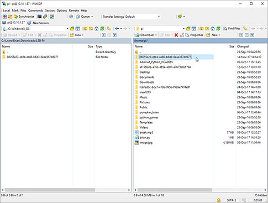Image resolution: width=268 pixels, height=203 pixels.
Task: Click remote panel Select Mask filter icon
Action: (x=252, y=35)
